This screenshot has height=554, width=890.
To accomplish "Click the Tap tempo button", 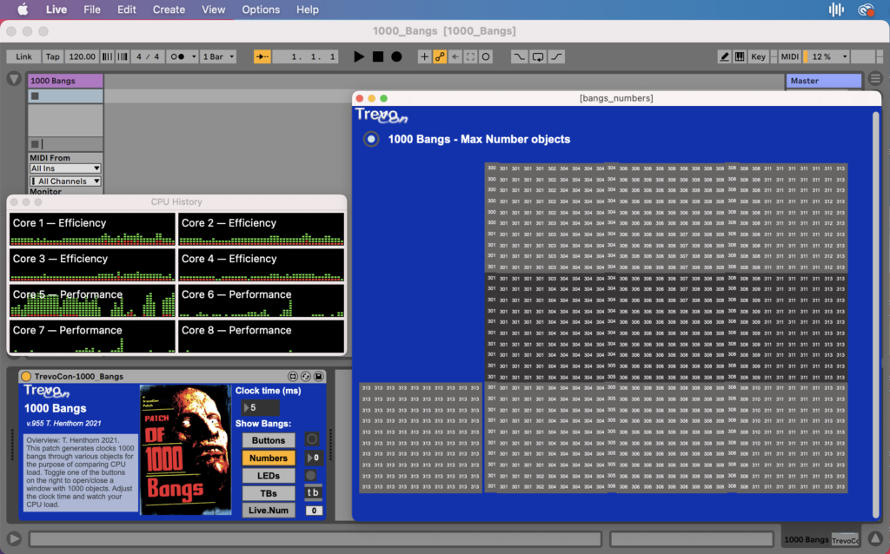I will pos(53,56).
